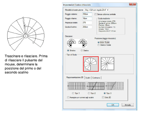Enable Senza colonna centrale checkbox

[x=96, y=14]
